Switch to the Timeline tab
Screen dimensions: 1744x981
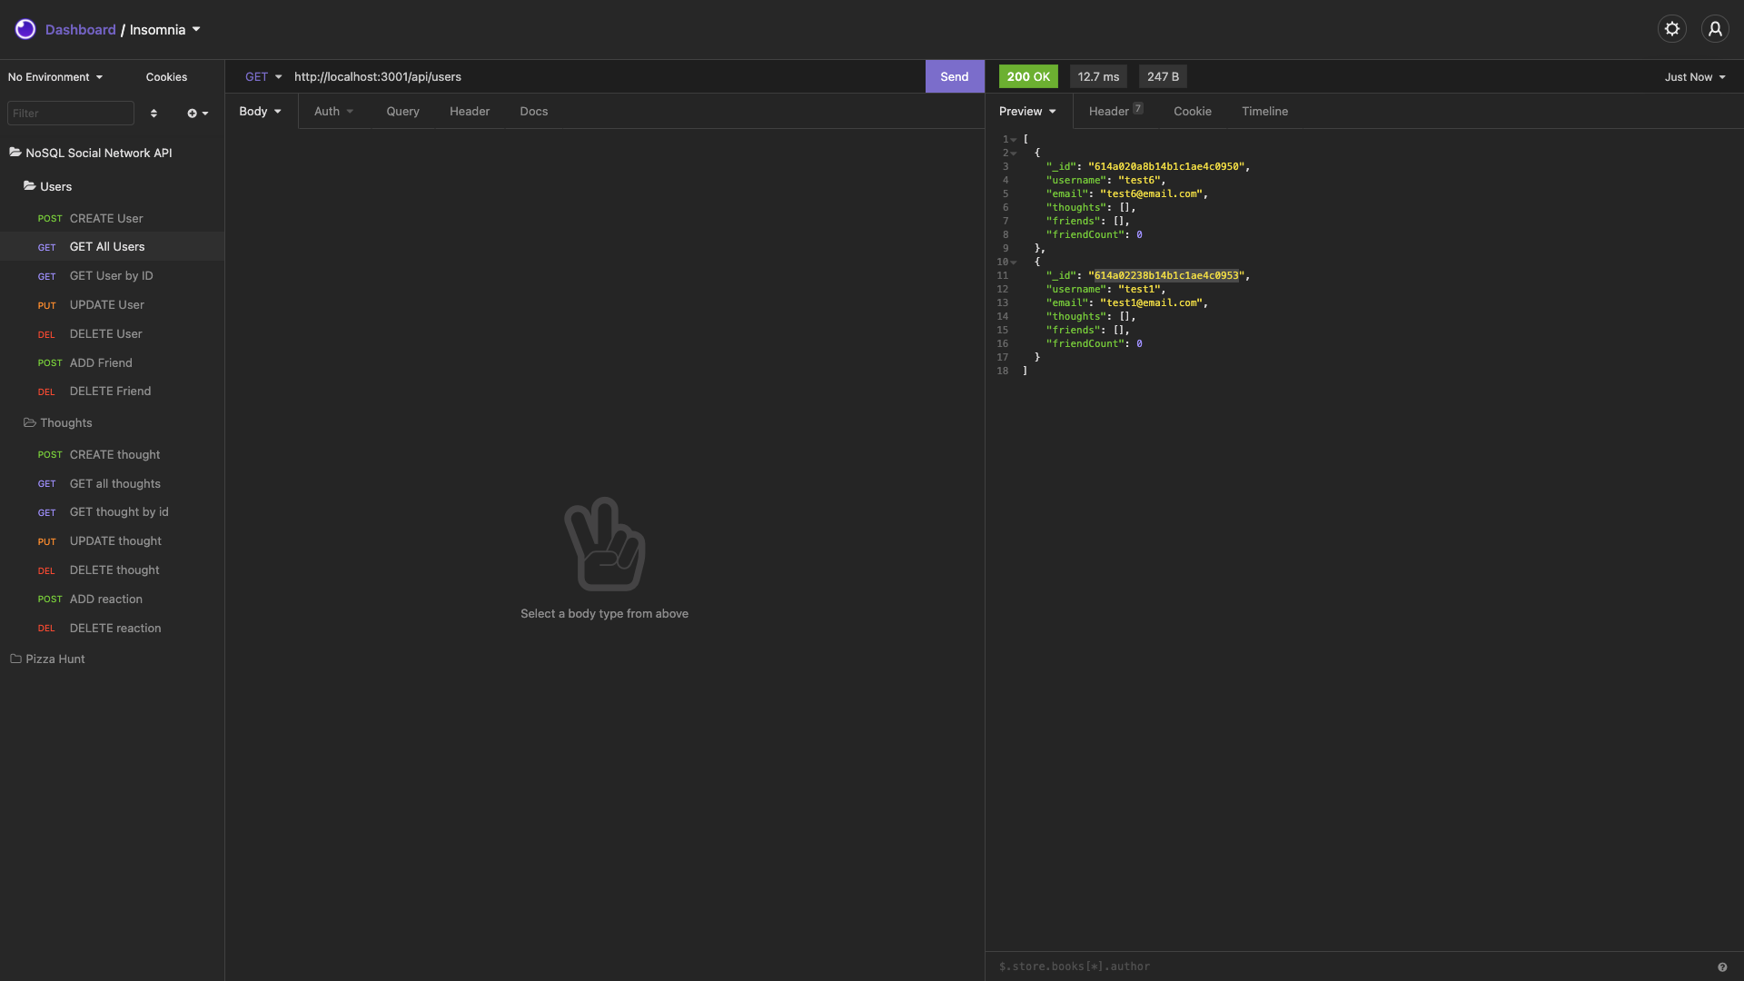1264,111
